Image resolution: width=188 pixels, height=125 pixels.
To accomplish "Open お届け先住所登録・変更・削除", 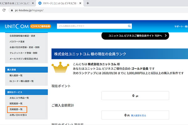I will pos(24,47).
